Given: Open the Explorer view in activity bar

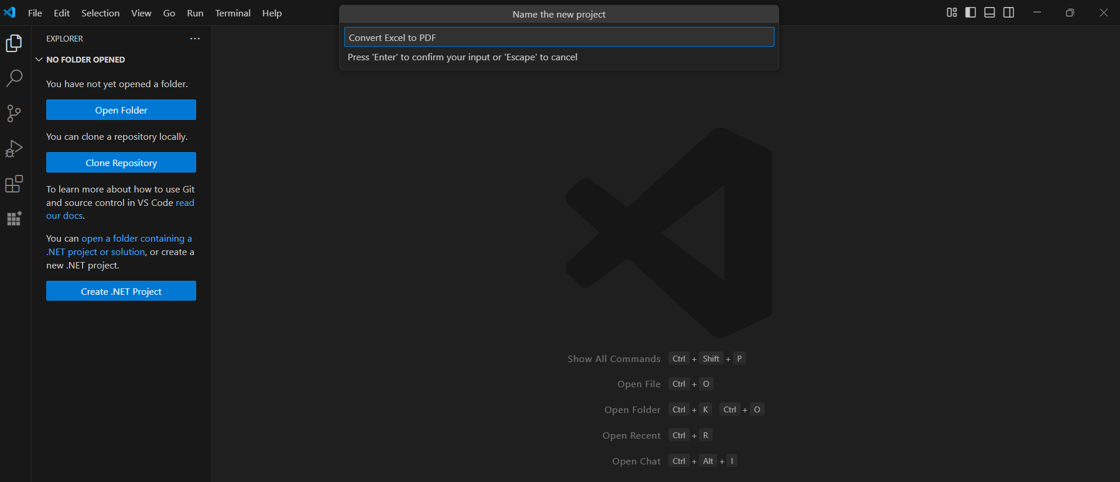Looking at the screenshot, I should (14, 43).
